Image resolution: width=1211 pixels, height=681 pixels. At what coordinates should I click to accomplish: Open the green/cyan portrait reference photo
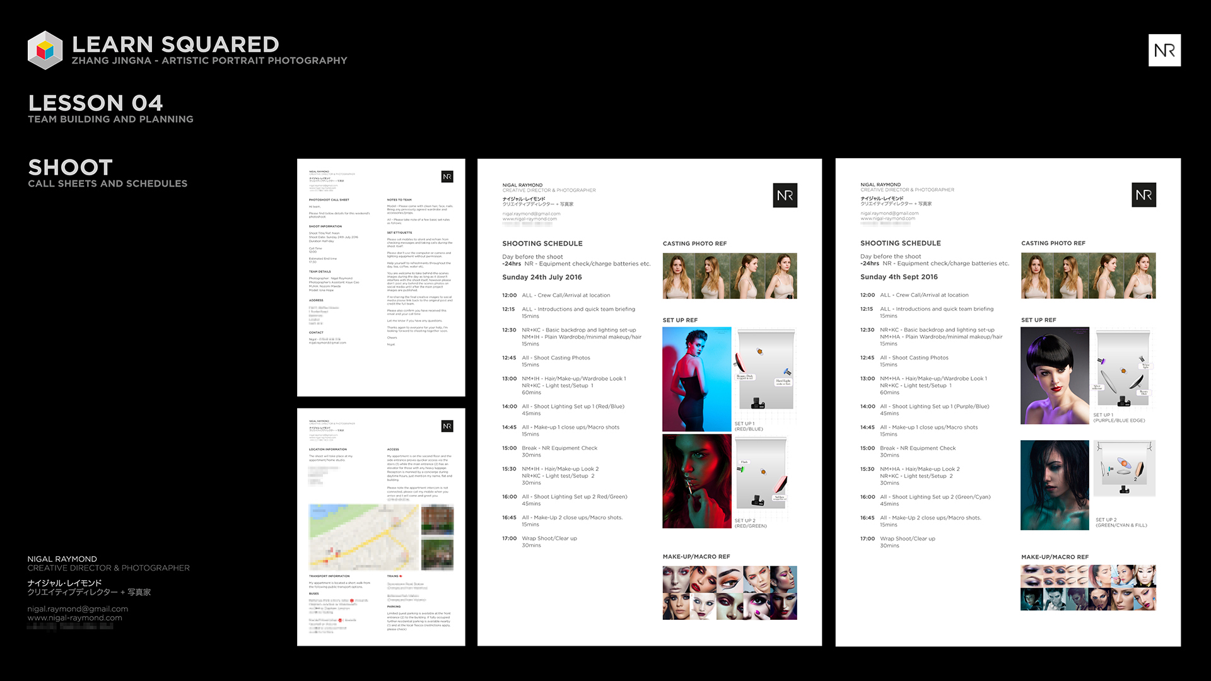coord(1055,485)
